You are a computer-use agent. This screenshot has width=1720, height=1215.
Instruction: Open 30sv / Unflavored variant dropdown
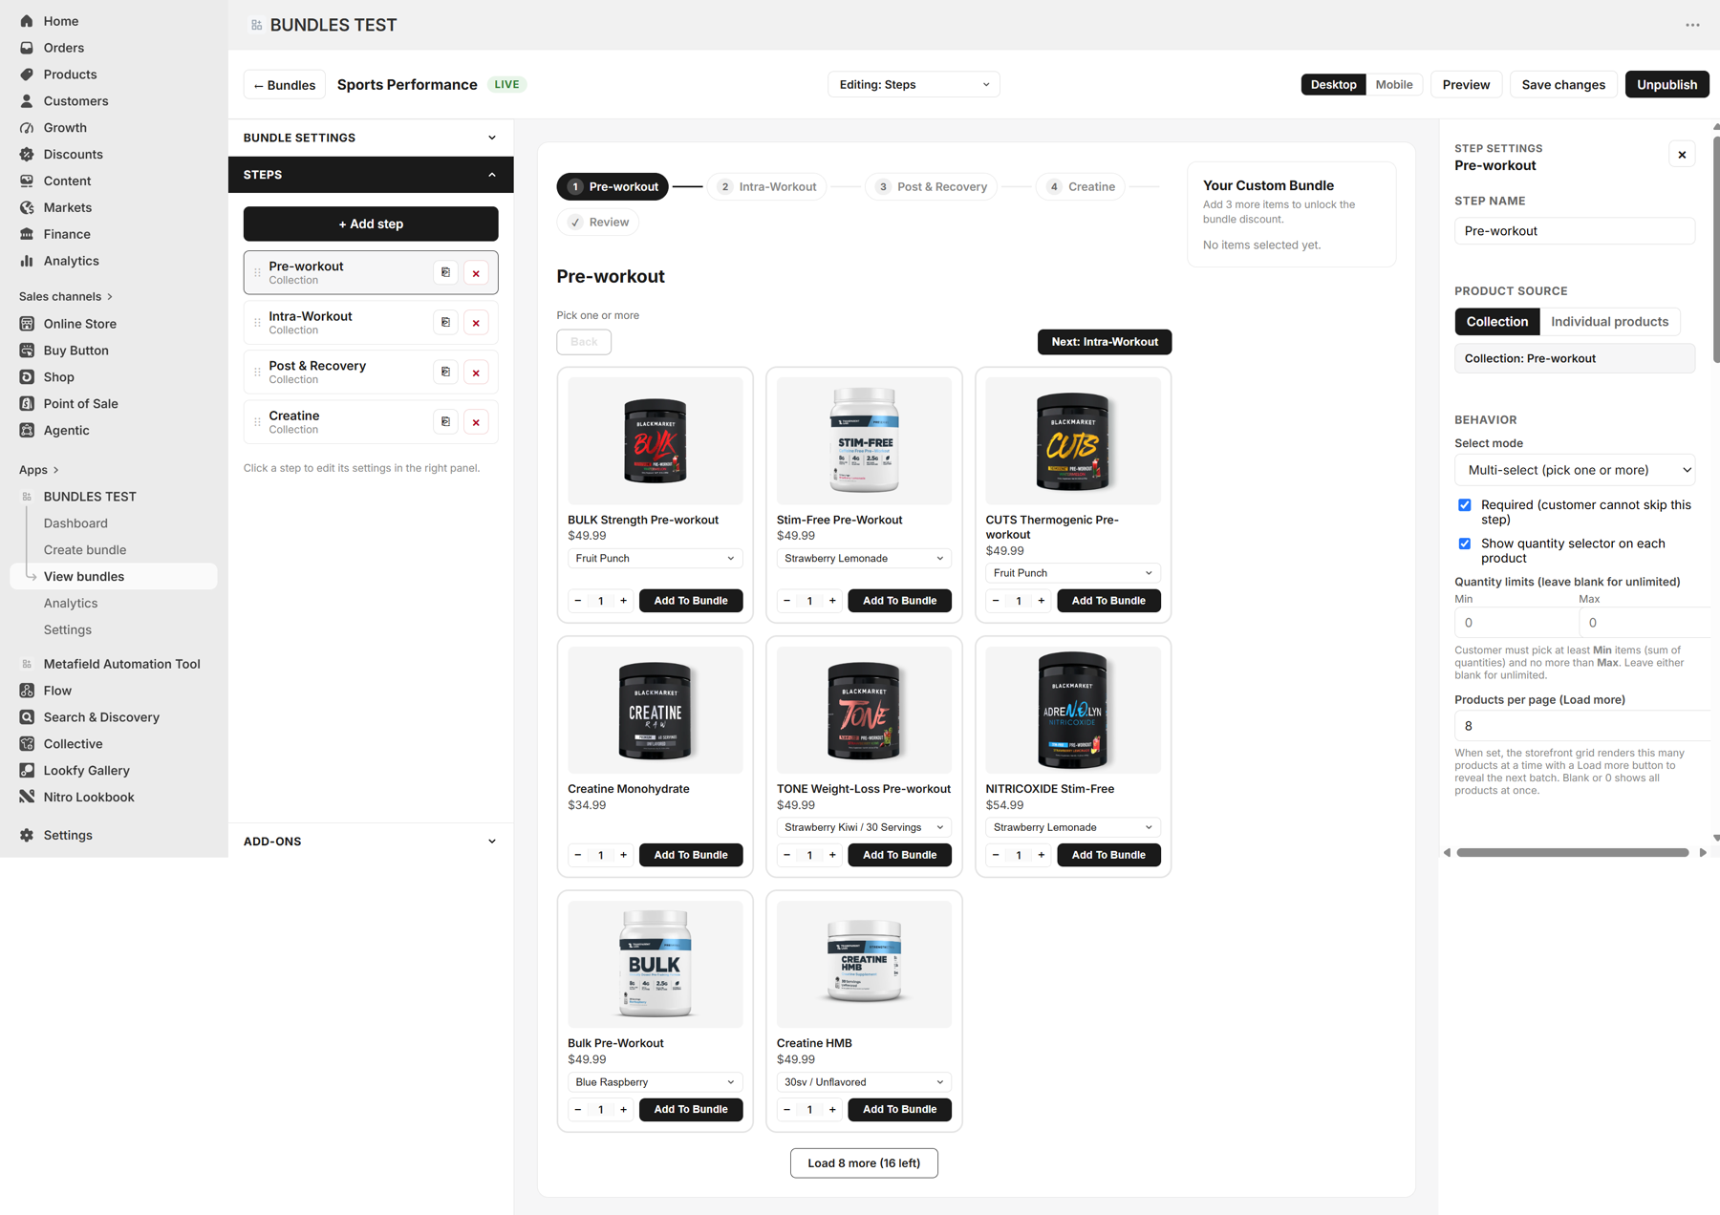864,1082
